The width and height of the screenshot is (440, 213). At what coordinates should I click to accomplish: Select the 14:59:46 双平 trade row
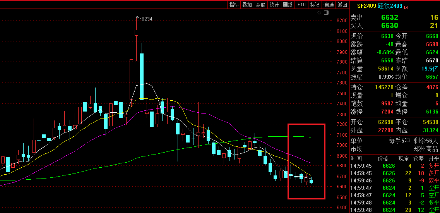pyautogui.click(x=395, y=180)
